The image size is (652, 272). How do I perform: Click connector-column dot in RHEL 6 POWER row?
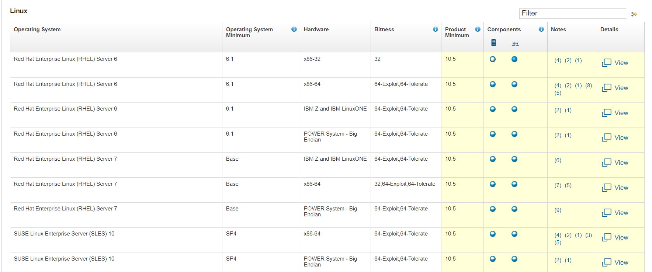coord(514,134)
